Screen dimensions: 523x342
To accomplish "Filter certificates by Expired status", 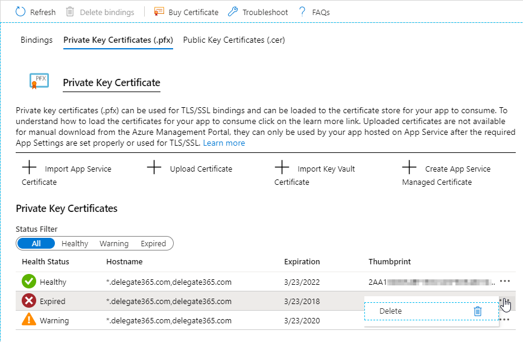I will point(153,243).
